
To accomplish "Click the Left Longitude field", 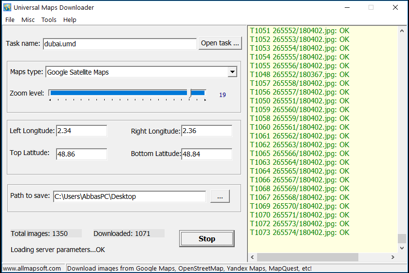I will [81, 131].
